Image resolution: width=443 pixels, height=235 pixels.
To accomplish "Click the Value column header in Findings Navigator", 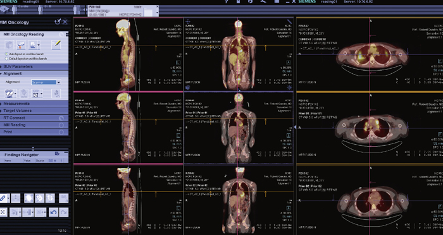I will (27, 160).
